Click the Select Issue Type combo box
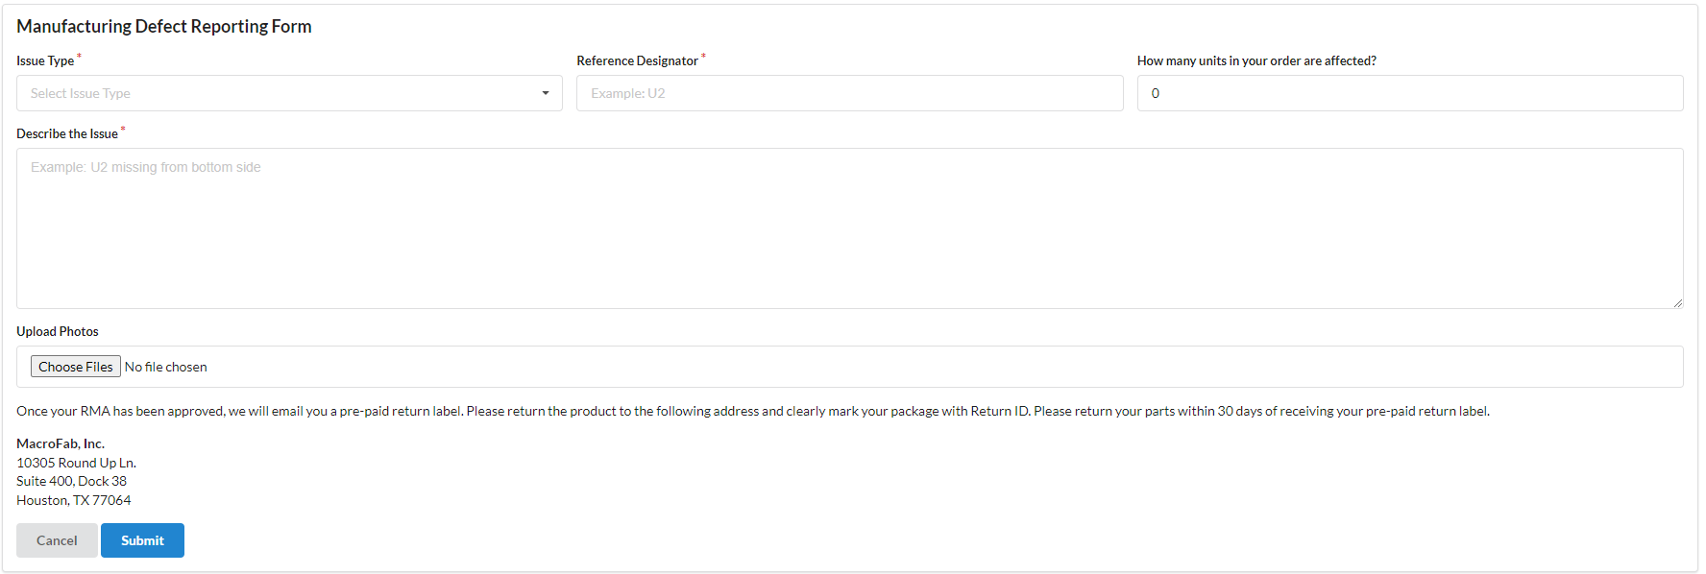1706x574 pixels. (289, 93)
